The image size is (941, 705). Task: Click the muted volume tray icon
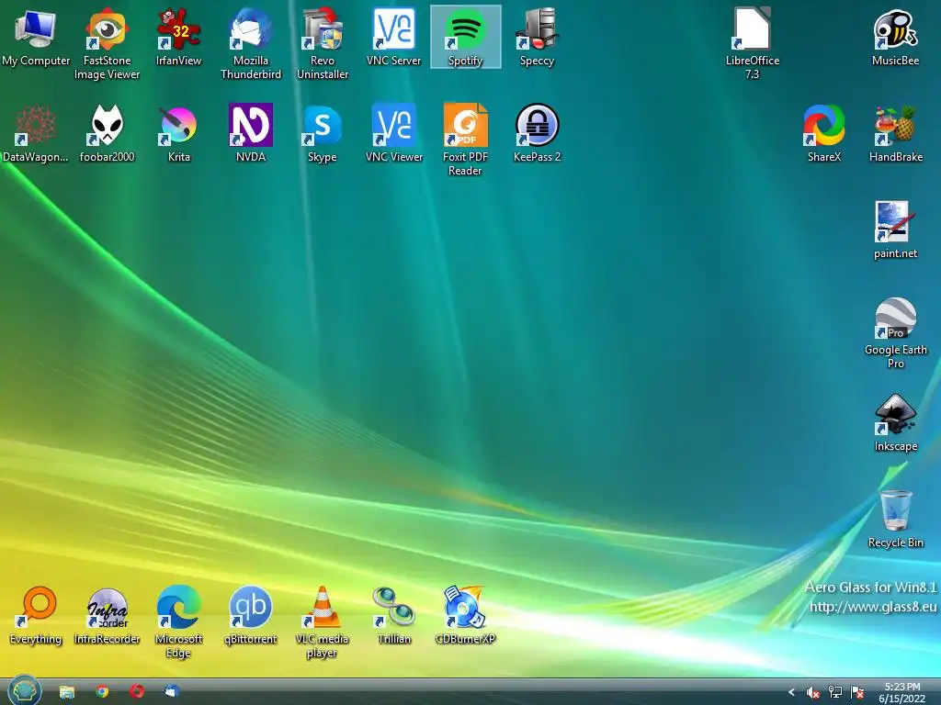(x=812, y=692)
